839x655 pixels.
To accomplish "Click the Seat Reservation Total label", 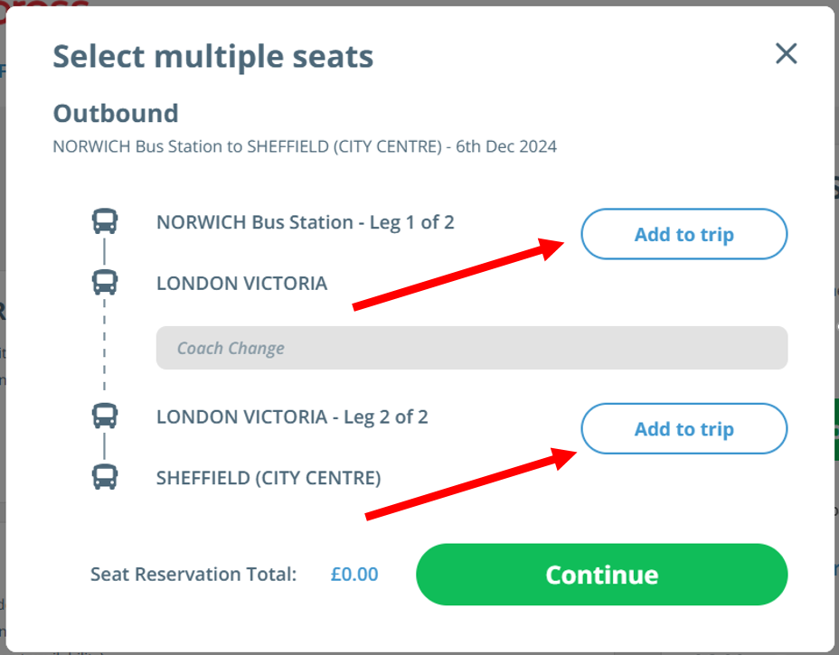I will coord(193,575).
